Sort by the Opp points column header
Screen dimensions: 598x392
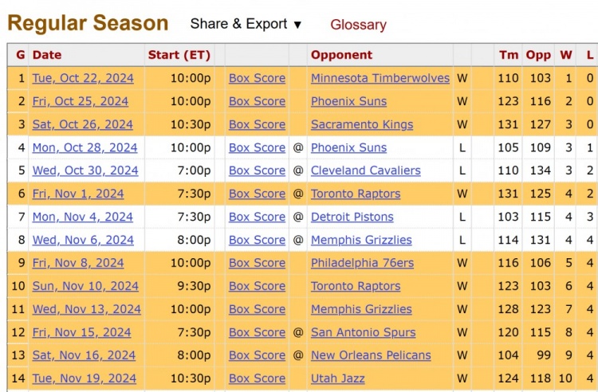click(538, 55)
